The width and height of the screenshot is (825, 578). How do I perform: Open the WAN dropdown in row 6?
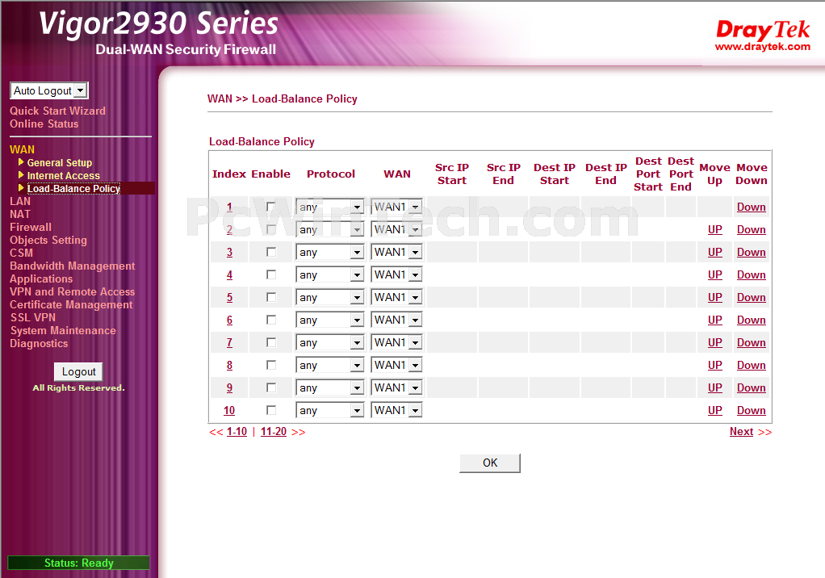[396, 320]
